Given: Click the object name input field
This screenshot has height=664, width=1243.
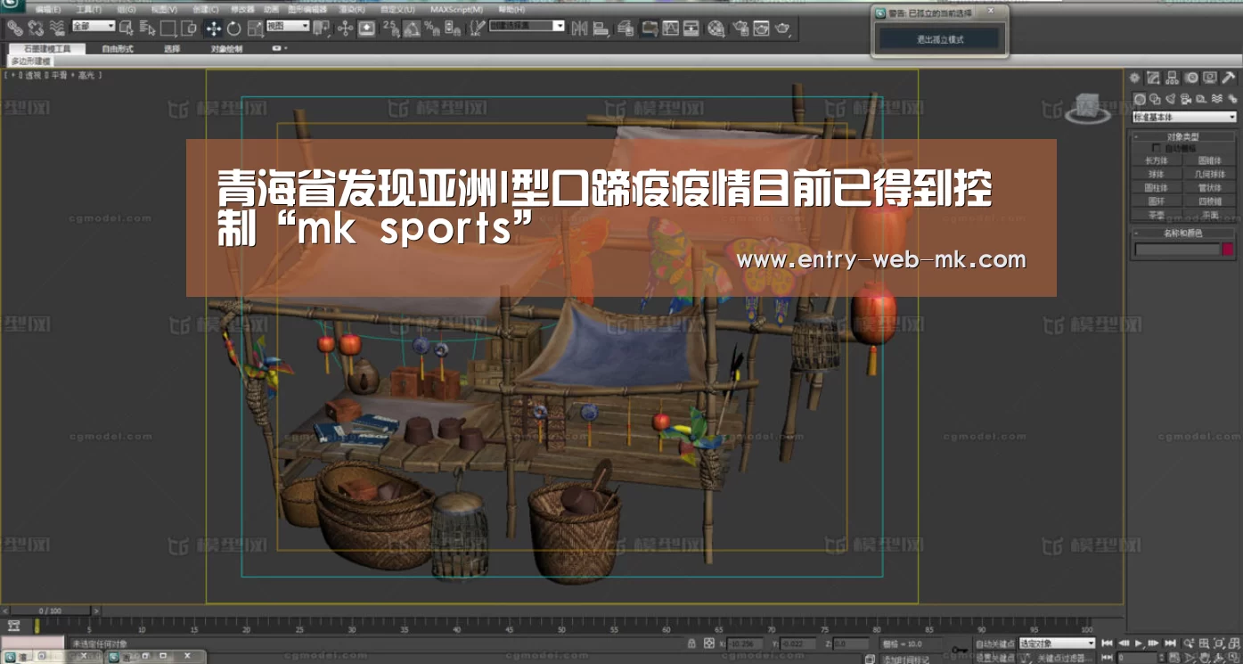Looking at the screenshot, I should pos(1176,250).
